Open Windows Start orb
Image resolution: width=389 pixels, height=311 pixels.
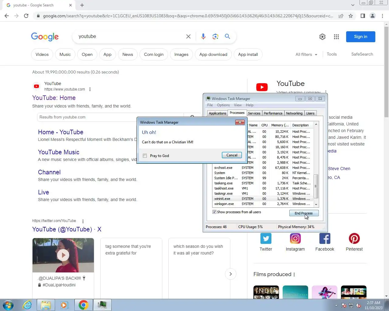8,305
